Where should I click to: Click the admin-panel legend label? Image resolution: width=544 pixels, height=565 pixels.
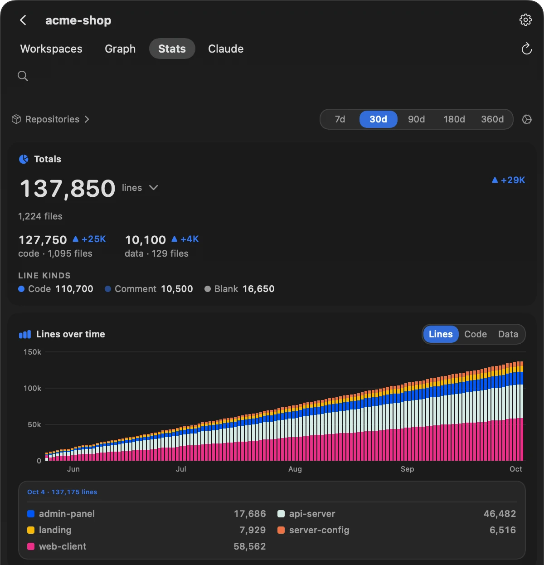67,514
